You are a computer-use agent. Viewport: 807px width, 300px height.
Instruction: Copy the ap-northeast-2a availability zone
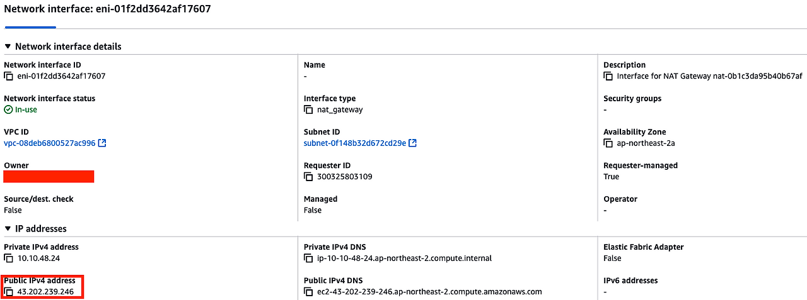[608, 143]
